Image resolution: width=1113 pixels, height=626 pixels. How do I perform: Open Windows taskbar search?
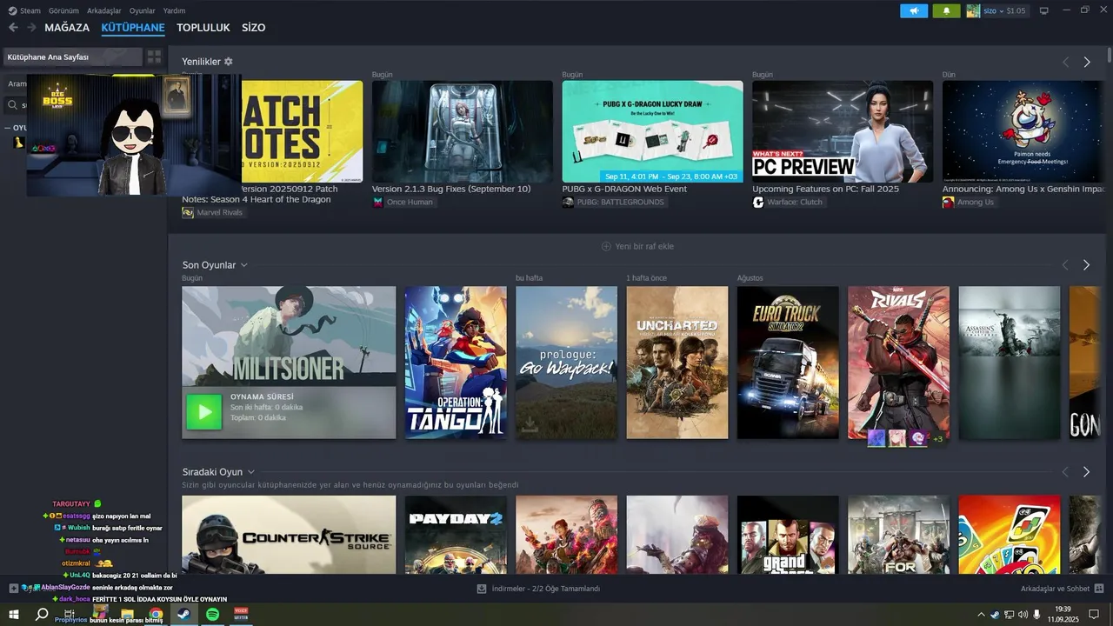pyautogui.click(x=42, y=615)
